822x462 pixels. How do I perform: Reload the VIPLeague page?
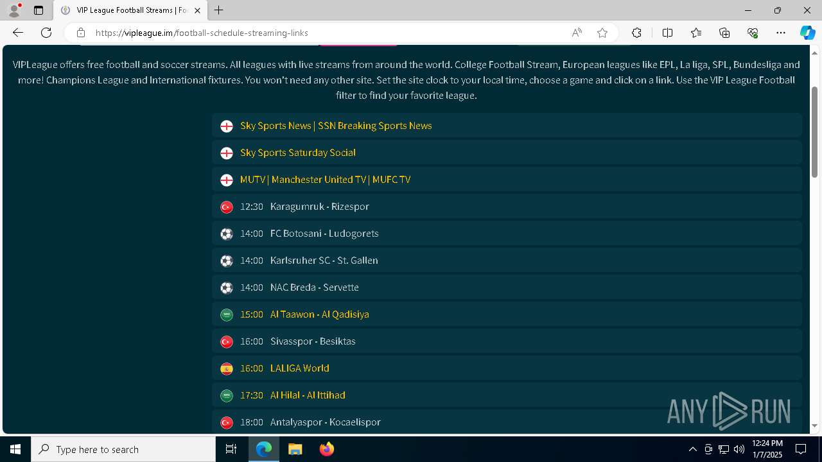(46, 33)
